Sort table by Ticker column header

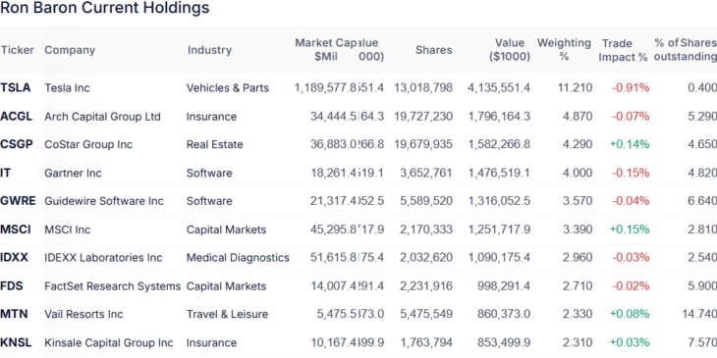pyautogui.click(x=17, y=50)
